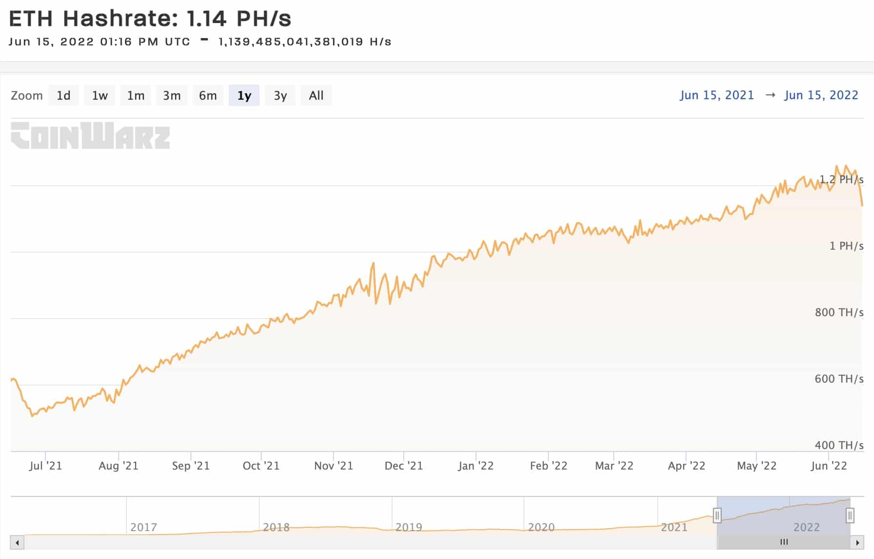Edit the end date Jun 15, 2022
Image resolution: width=874 pixels, height=559 pixels.
[x=821, y=95]
